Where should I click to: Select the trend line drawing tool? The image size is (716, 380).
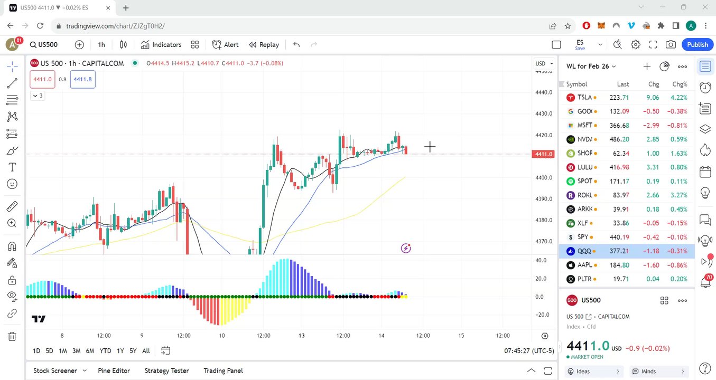[x=12, y=83]
